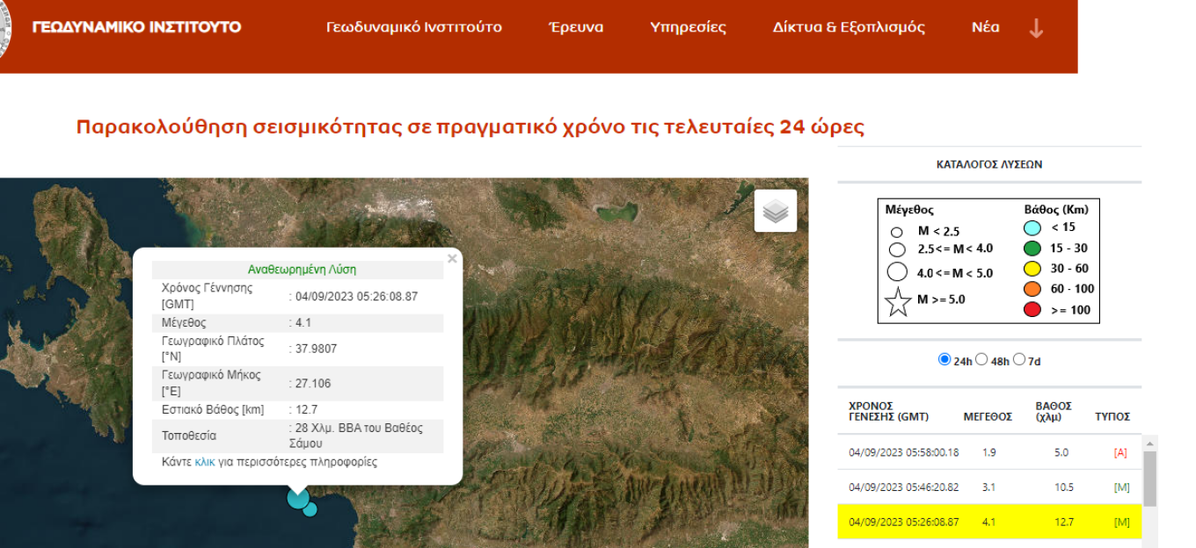Select the 48h time range radio
1196x548 pixels.
(981, 359)
